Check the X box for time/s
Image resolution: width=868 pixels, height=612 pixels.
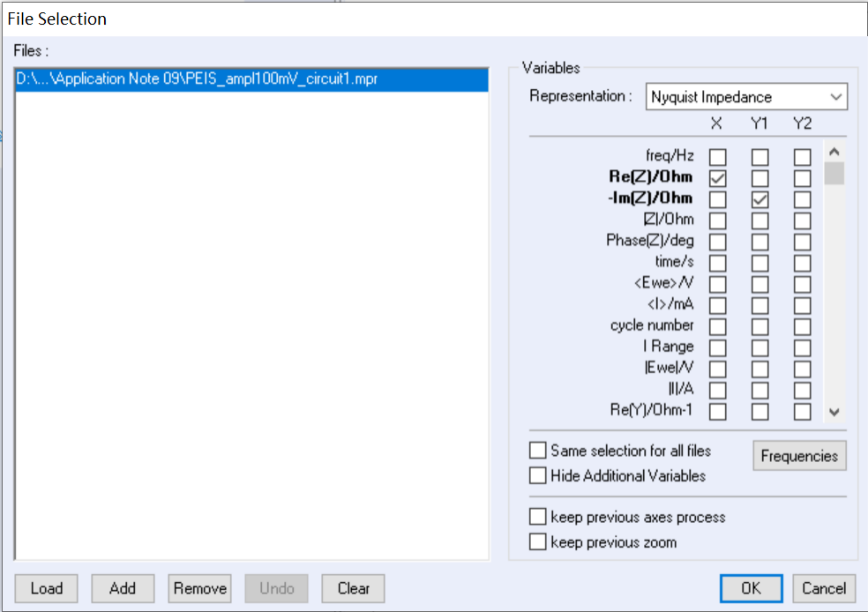(x=718, y=263)
